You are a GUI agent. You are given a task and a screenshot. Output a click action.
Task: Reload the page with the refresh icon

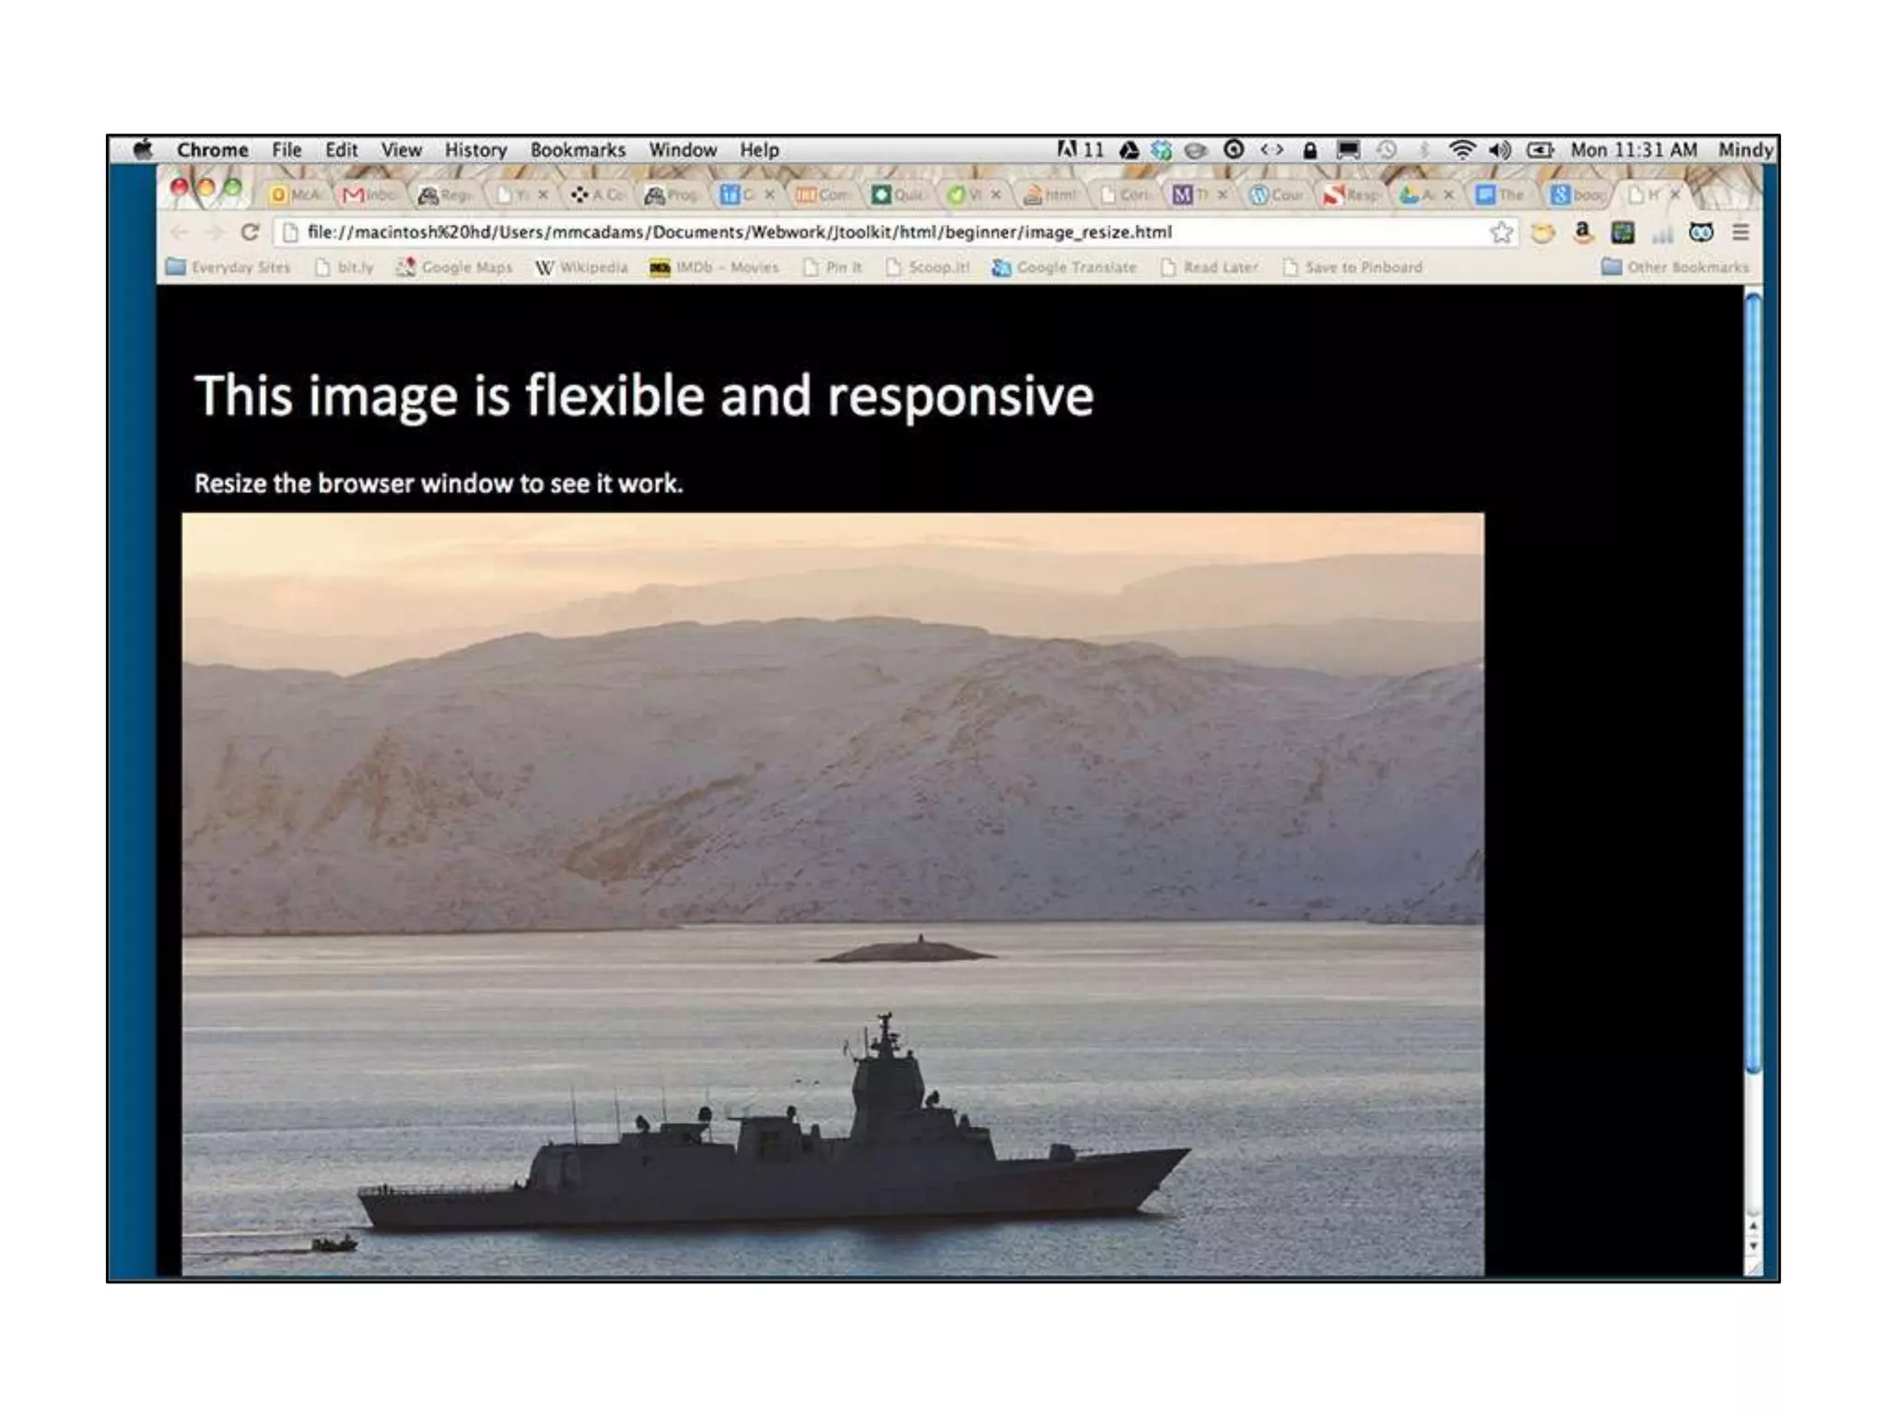point(249,232)
